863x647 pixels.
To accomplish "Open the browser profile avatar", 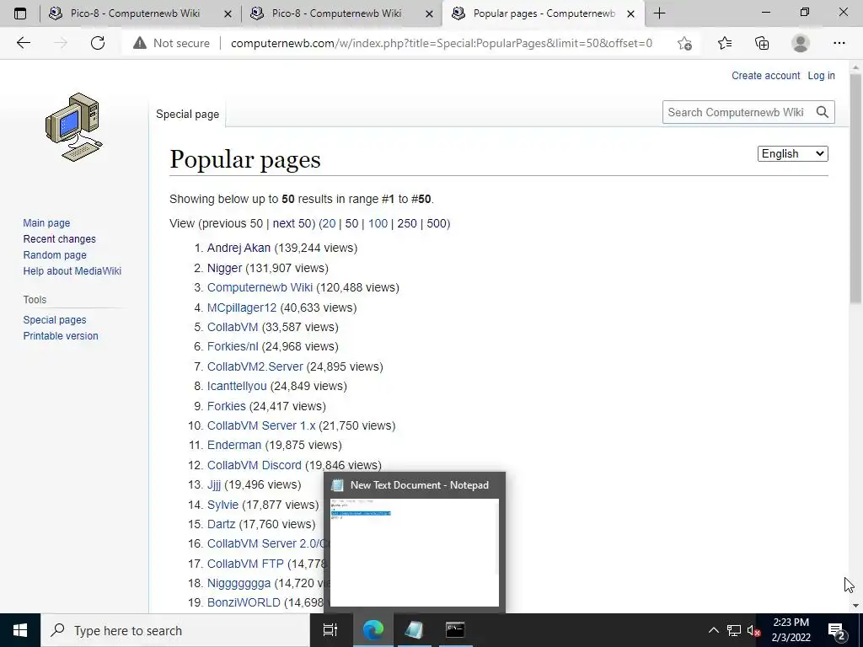I will click(x=801, y=43).
